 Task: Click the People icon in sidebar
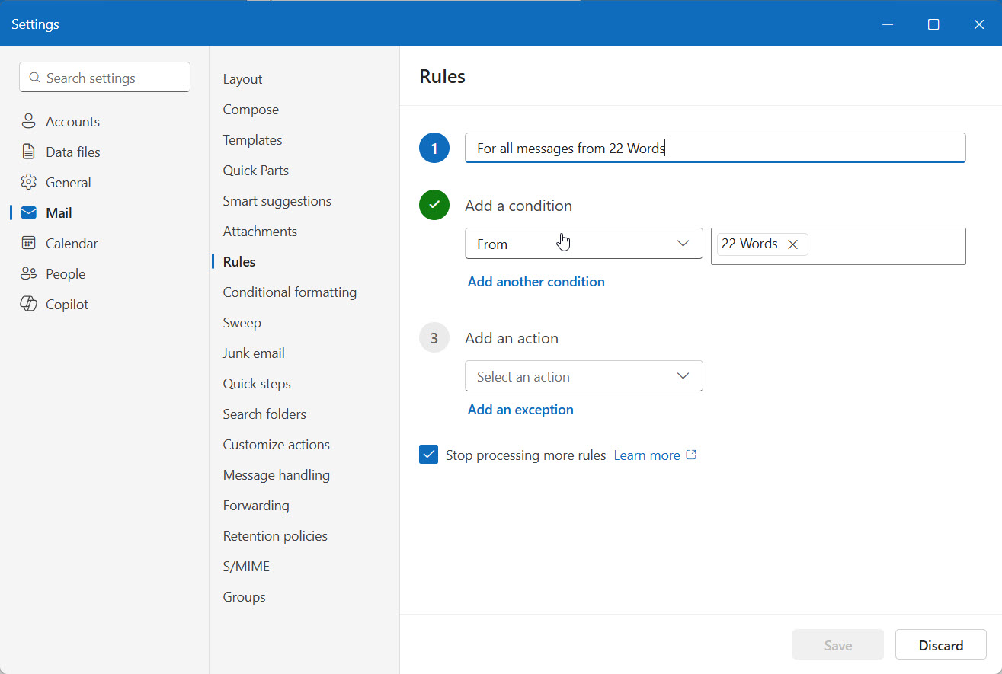click(x=29, y=273)
